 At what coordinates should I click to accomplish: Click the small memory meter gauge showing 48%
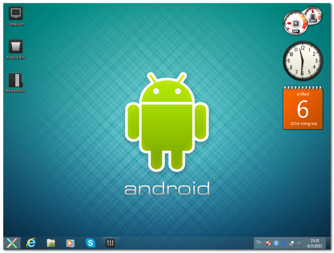313,15
